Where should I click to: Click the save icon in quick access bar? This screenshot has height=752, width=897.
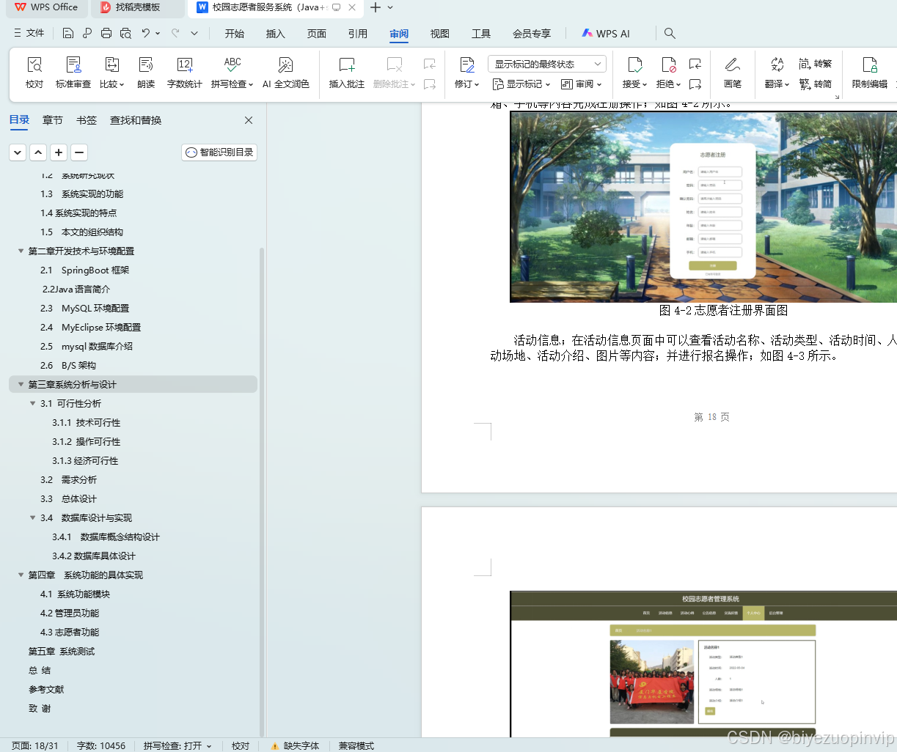[x=68, y=33]
